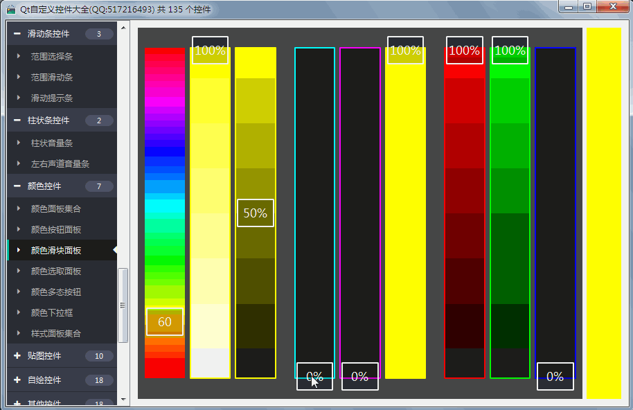Click the 50% handle on the dark-yellow slider
This screenshot has height=410, width=633.
click(255, 213)
